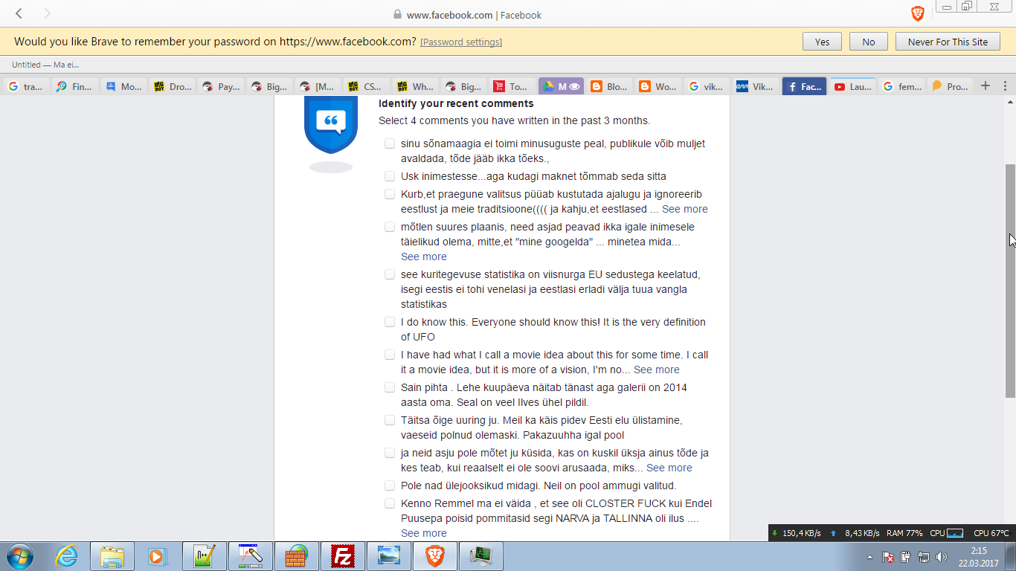This screenshot has height=571, width=1016.
Task: Tick the 'I have had what I call a movie idea' checkbox
Action: tap(390, 355)
